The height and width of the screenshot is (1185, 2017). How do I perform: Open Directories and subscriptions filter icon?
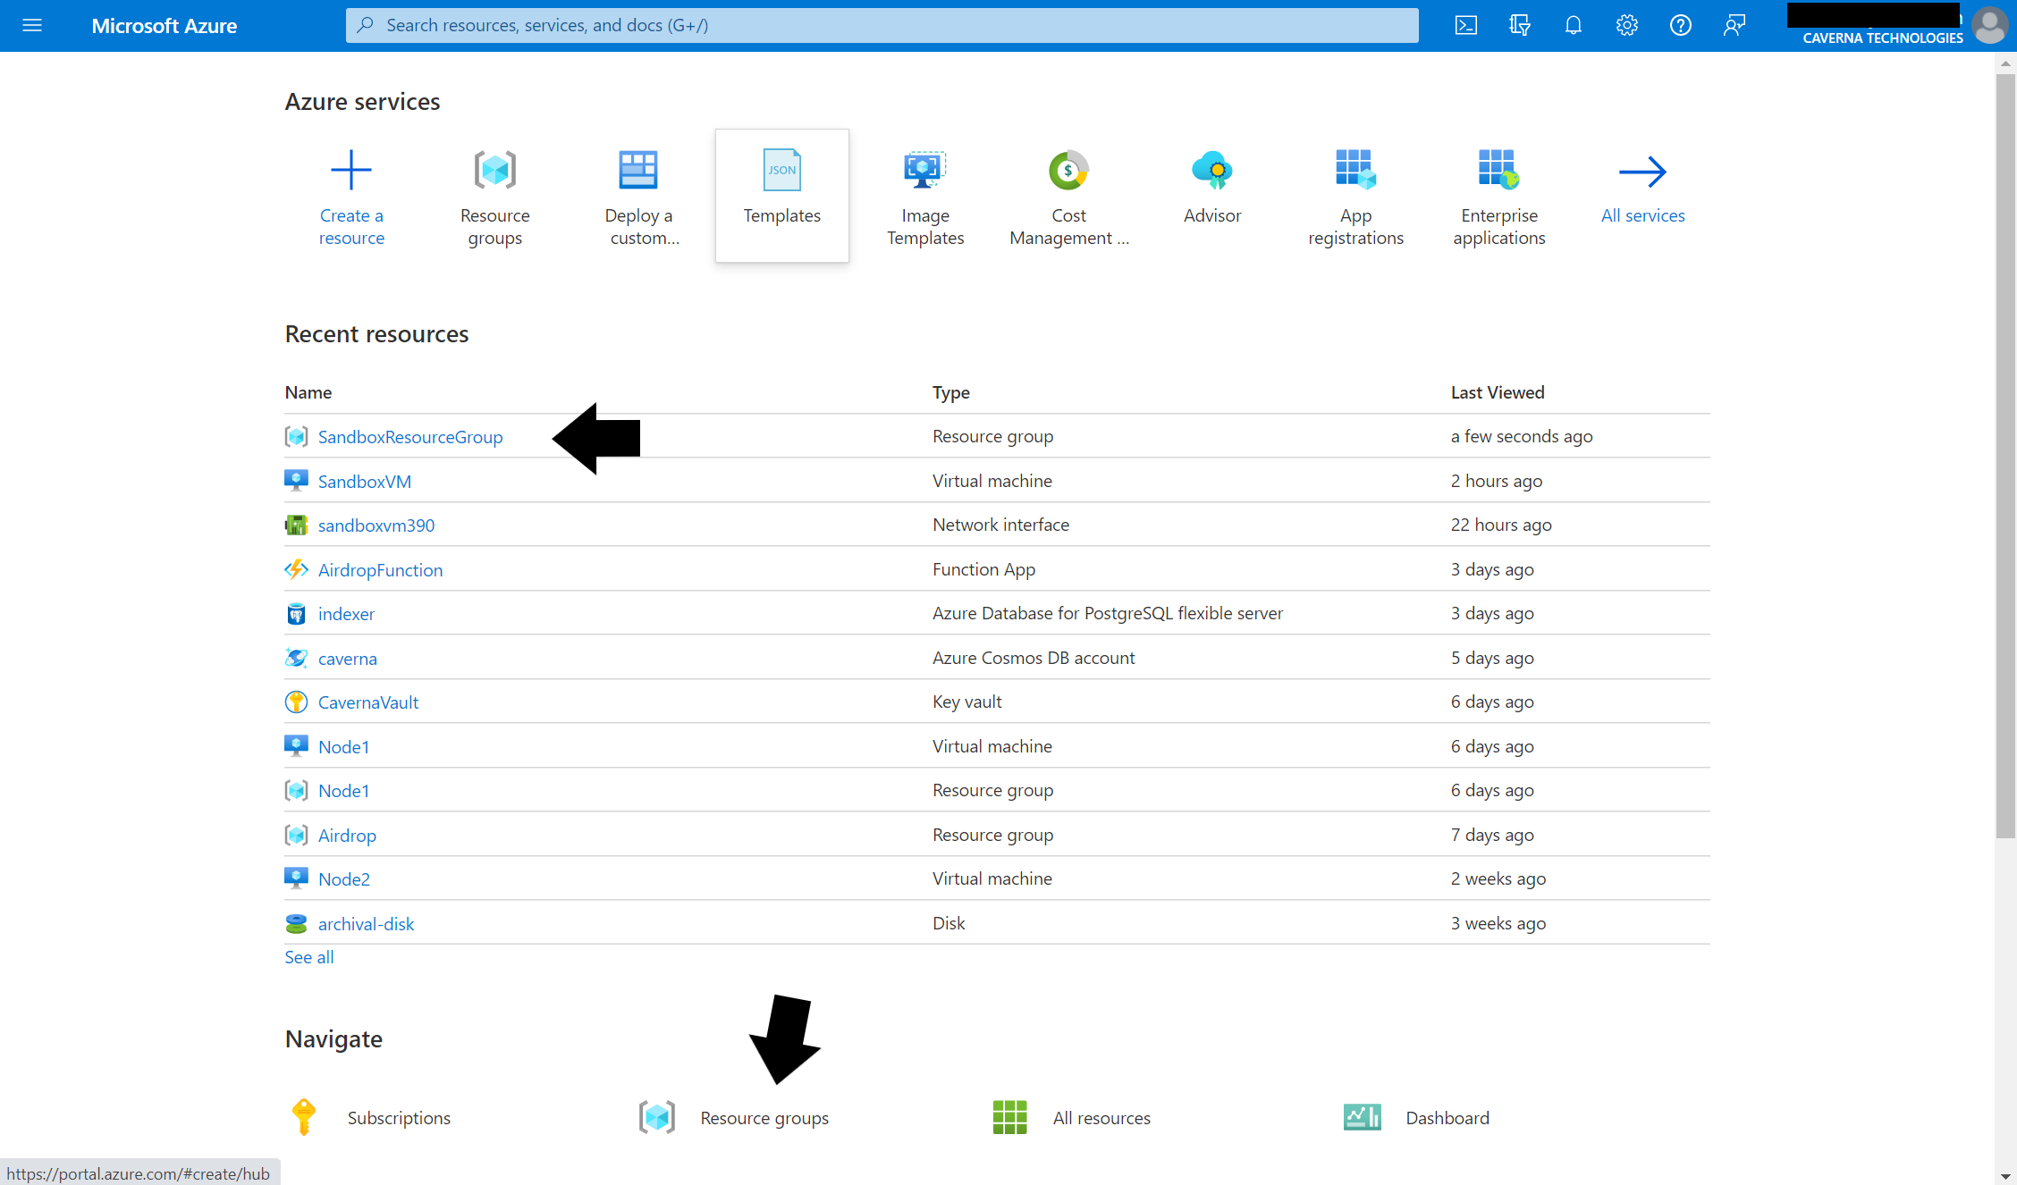pos(1520,25)
